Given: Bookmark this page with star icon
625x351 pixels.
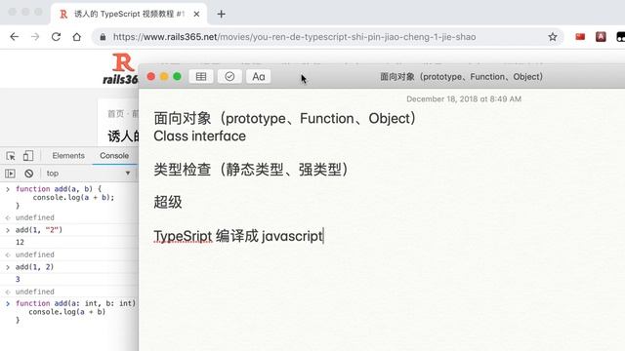Looking at the screenshot, I should [x=553, y=37].
